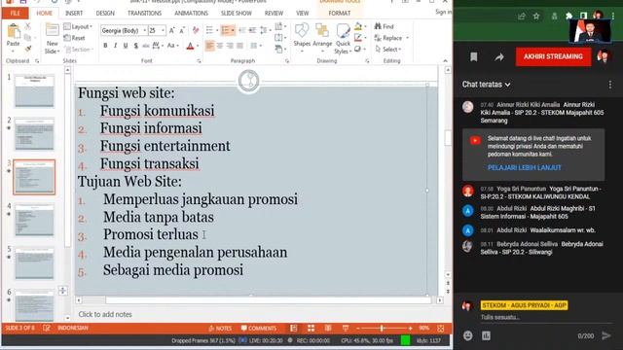Increase font size with the large A icon

point(172,30)
